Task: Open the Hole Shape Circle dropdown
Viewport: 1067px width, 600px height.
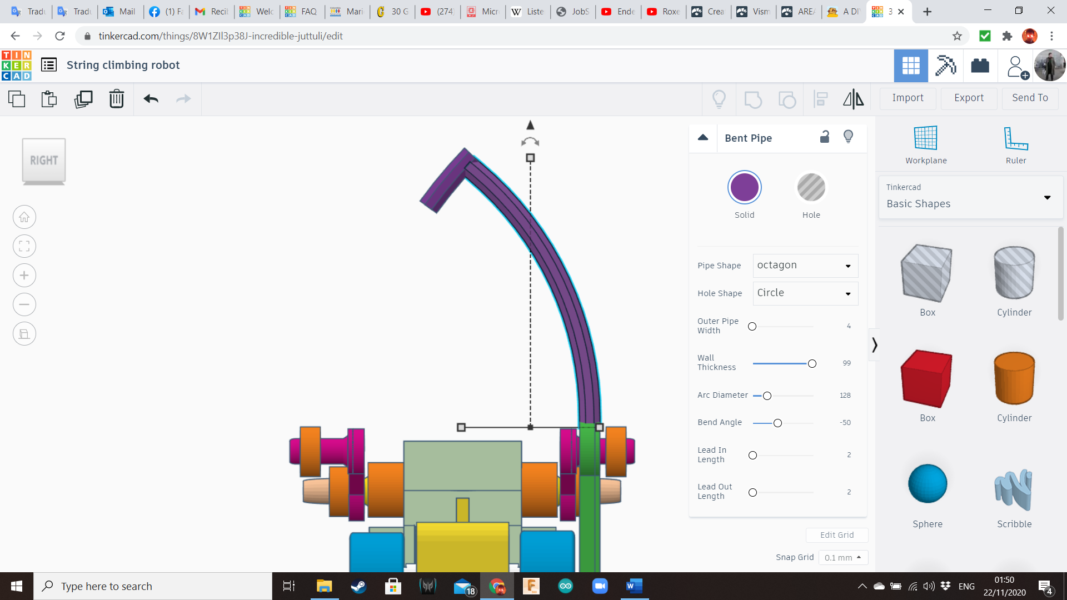Action: (x=805, y=293)
